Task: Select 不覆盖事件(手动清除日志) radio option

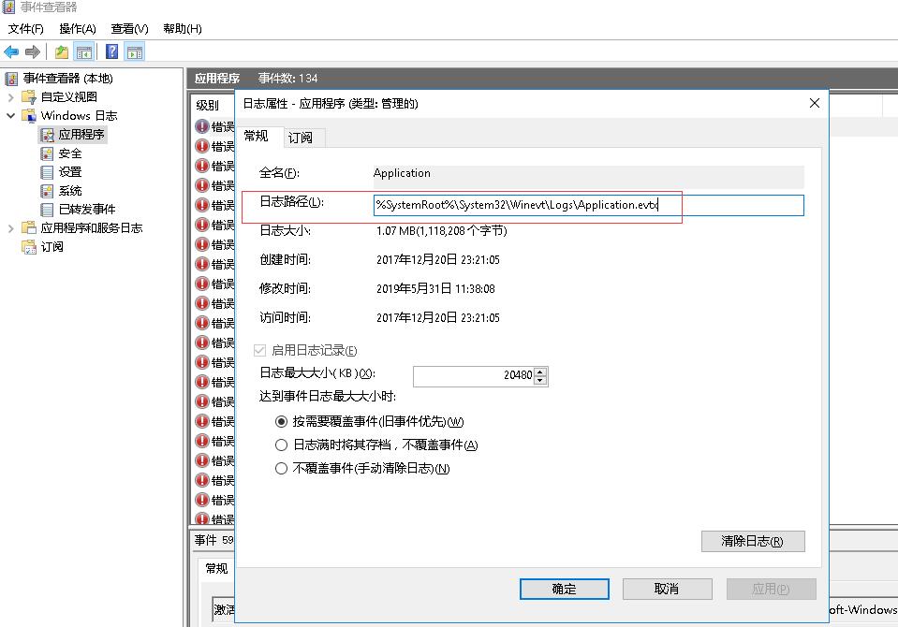Action: click(x=281, y=469)
